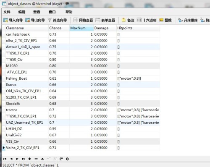
Task: Select the M1030 cell
Action: 27,66
